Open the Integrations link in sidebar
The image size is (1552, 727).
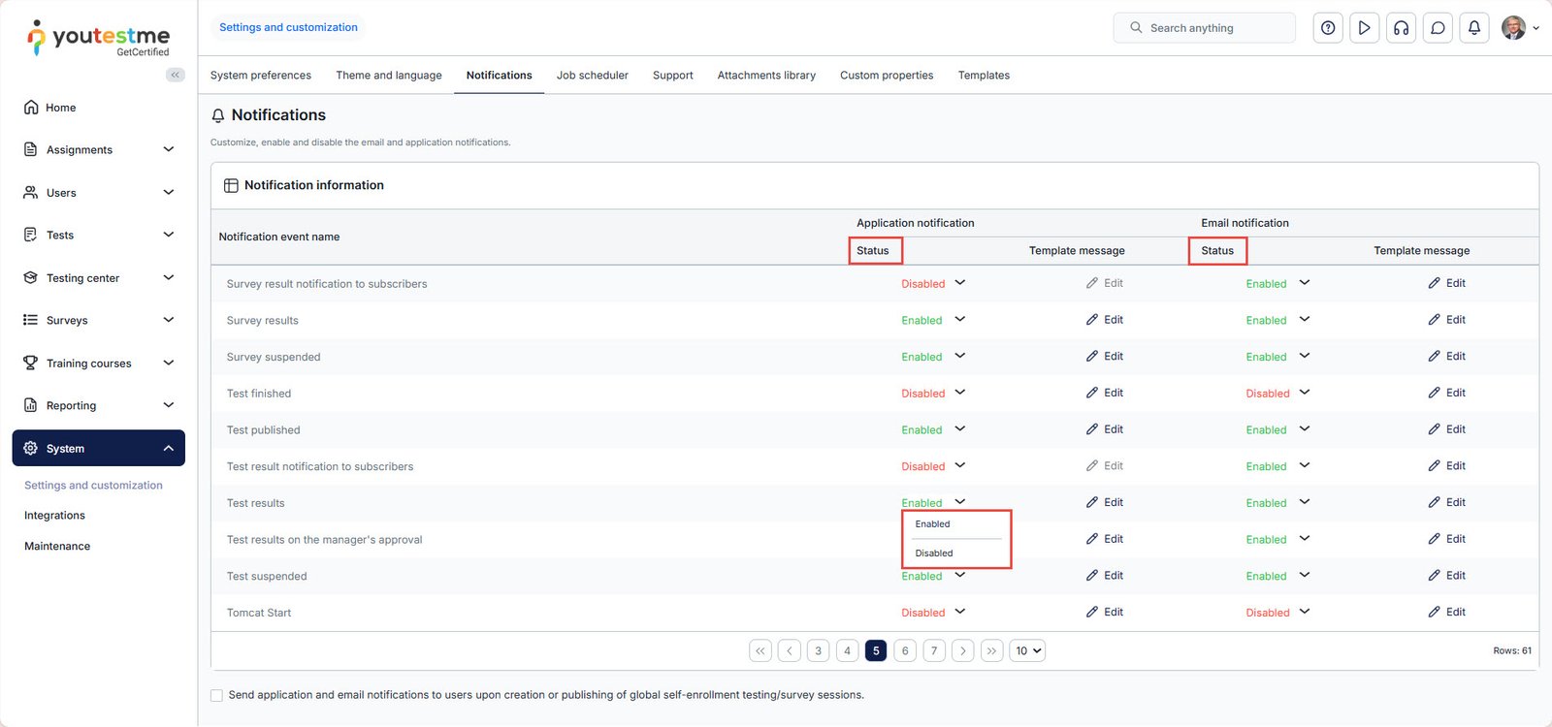click(54, 516)
